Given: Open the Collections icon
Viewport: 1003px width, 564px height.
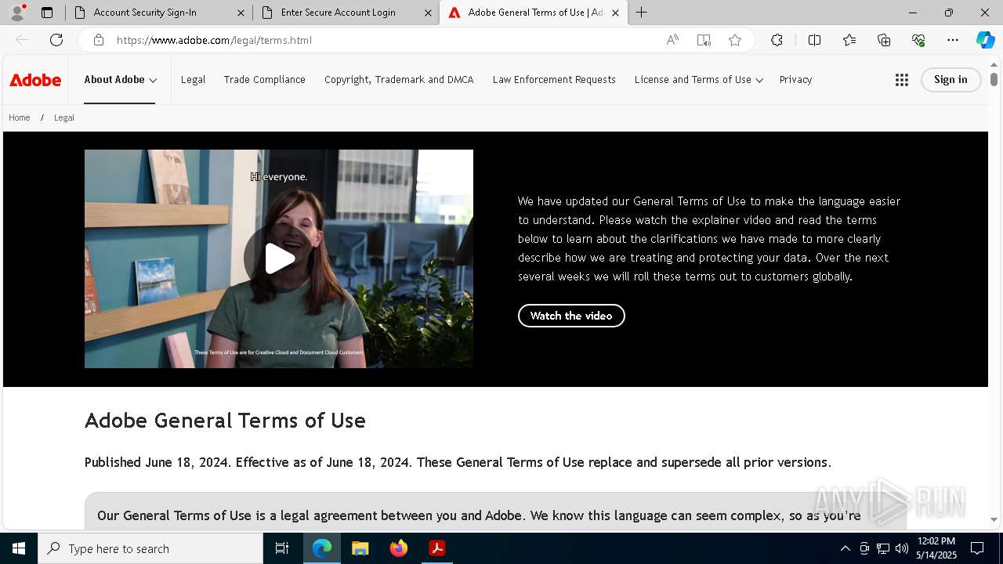Looking at the screenshot, I should [884, 40].
